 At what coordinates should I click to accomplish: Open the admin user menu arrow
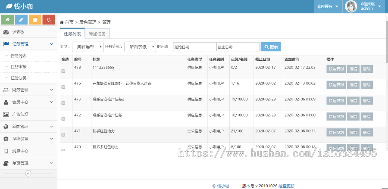coord(379,6)
